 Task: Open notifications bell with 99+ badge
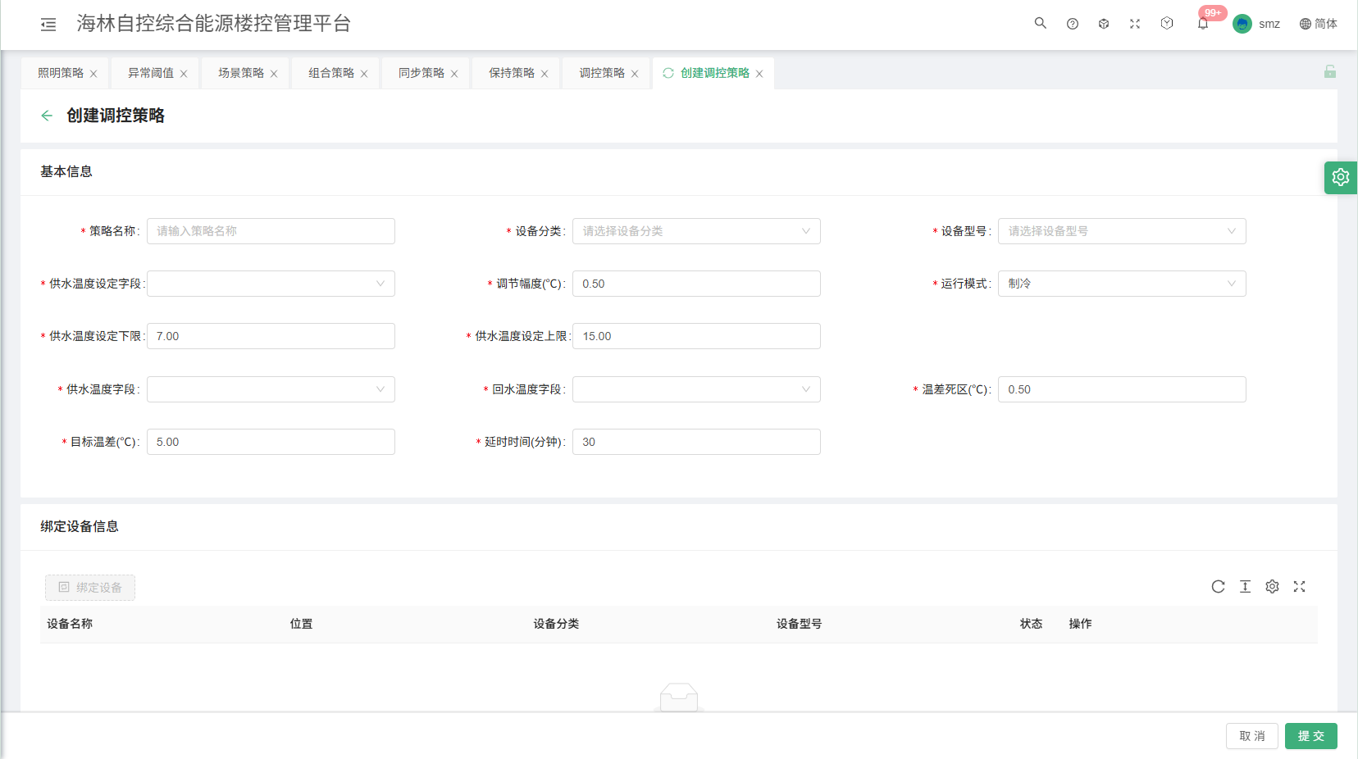pyautogui.click(x=1202, y=24)
